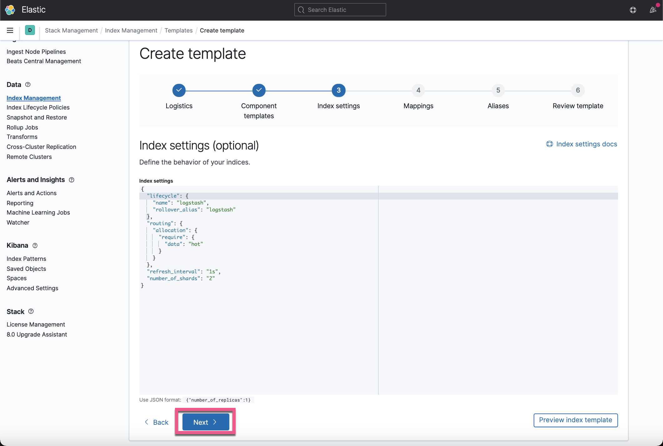Go to completed Logistics step circle
663x446 pixels.
[x=179, y=90]
